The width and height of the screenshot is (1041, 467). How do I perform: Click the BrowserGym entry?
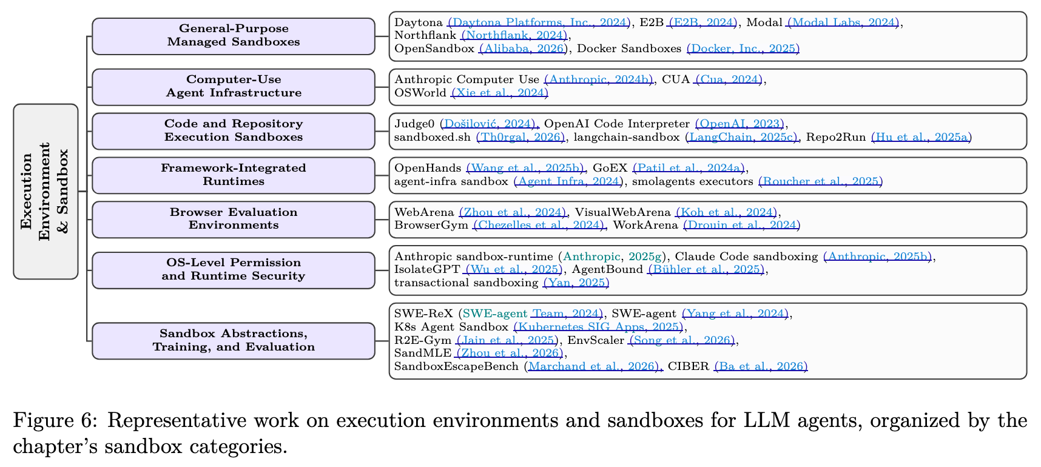pyautogui.click(x=431, y=226)
